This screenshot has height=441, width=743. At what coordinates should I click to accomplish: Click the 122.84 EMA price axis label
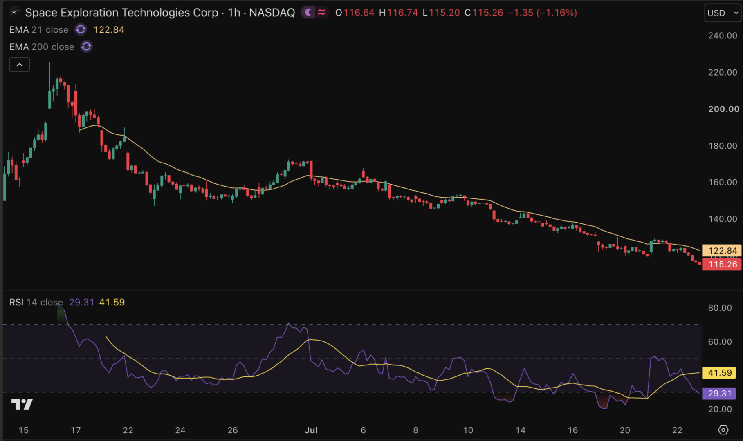coord(722,251)
